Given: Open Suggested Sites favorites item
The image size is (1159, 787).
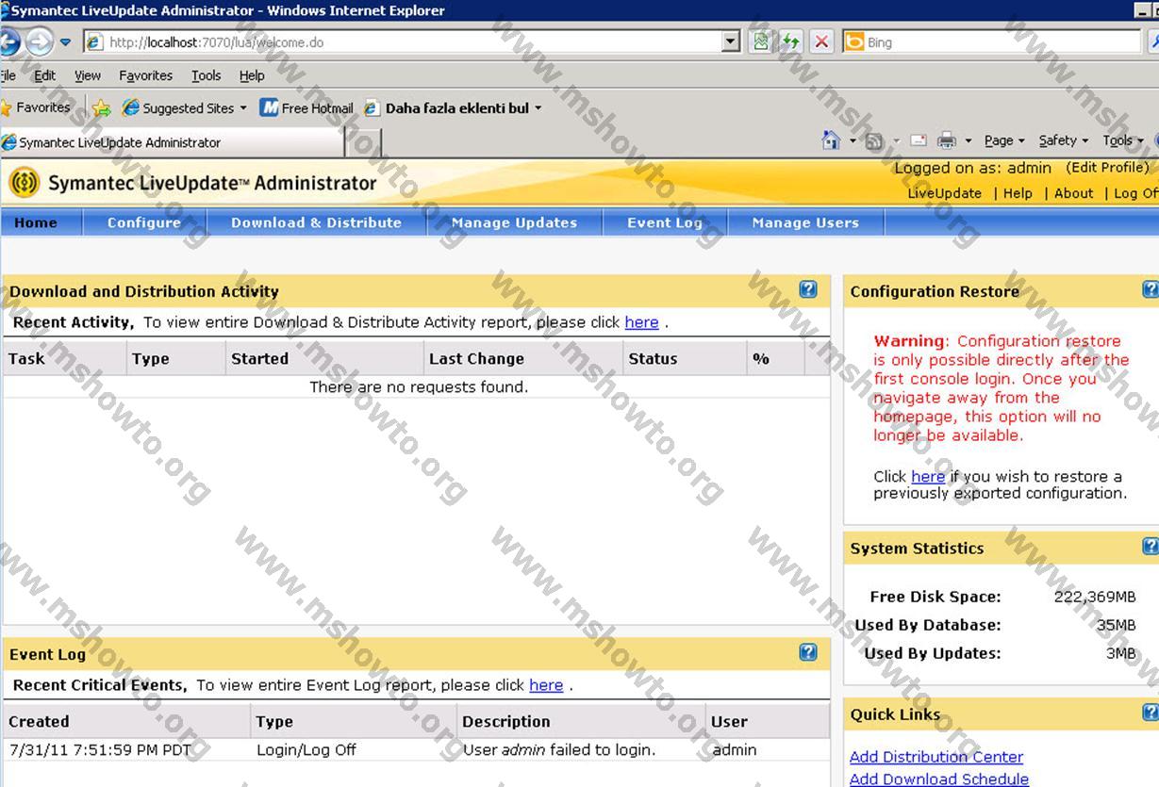Looking at the screenshot, I should [x=184, y=108].
